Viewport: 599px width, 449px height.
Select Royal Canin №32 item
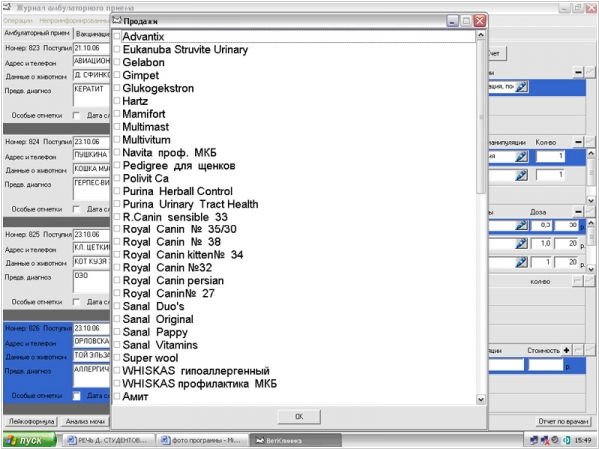click(x=167, y=268)
